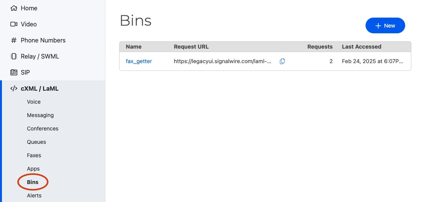Screen dimensions: 424x202
Task: Click the Phone Numbers hash icon
Action: coord(14,40)
